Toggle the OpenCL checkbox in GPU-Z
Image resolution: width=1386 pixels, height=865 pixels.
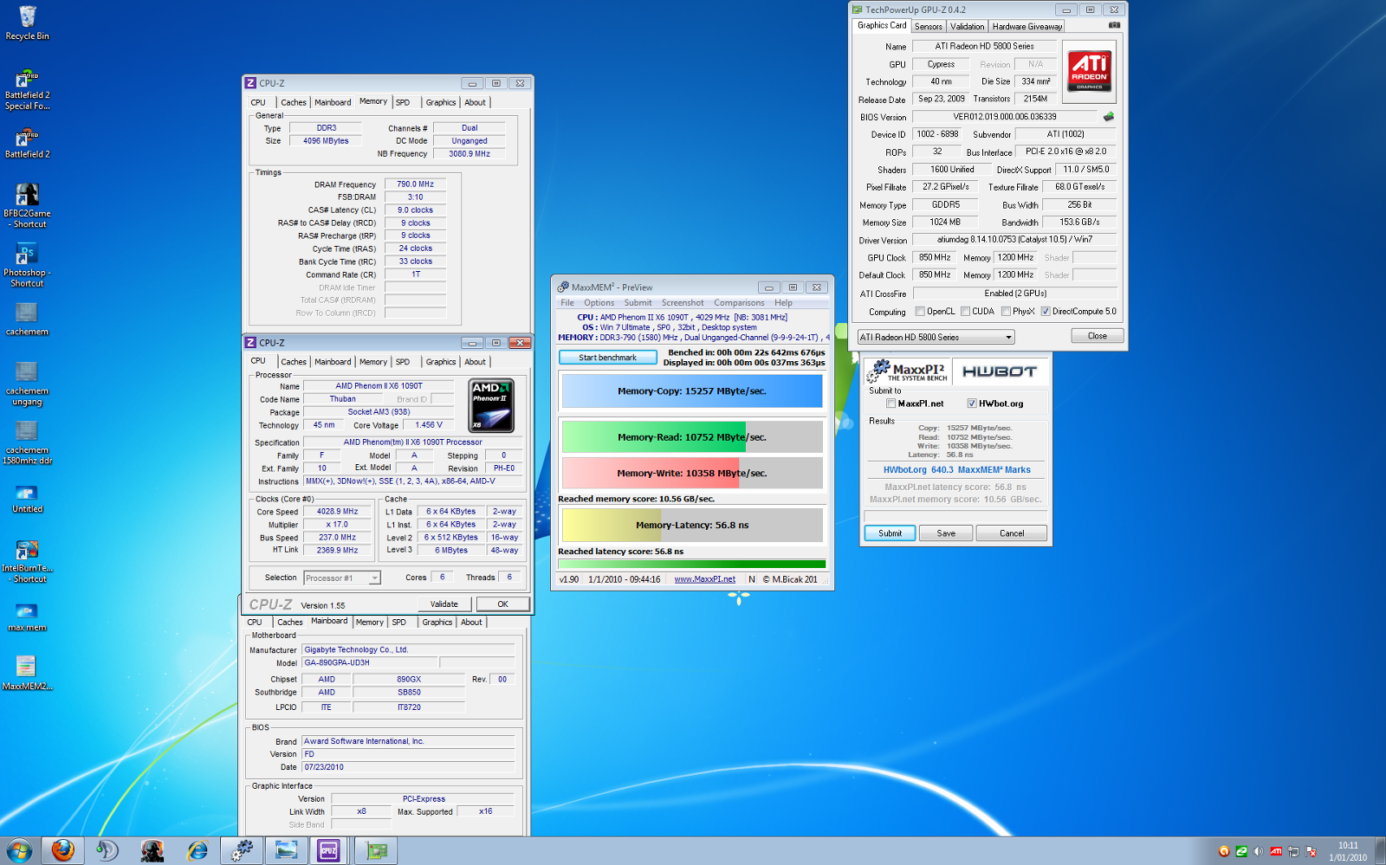pyautogui.click(x=920, y=312)
